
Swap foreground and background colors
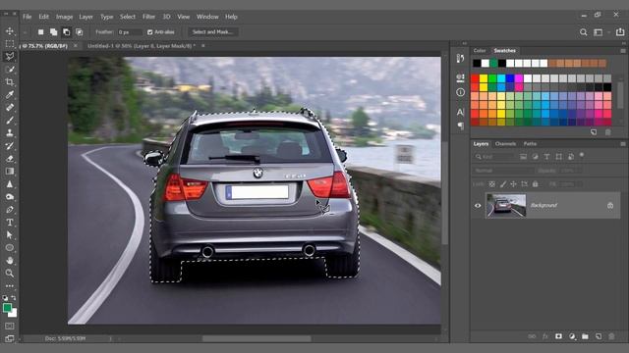click(x=14, y=298)
